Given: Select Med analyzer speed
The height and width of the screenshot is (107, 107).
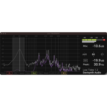Looking at the screenshot, I should 34,73.
